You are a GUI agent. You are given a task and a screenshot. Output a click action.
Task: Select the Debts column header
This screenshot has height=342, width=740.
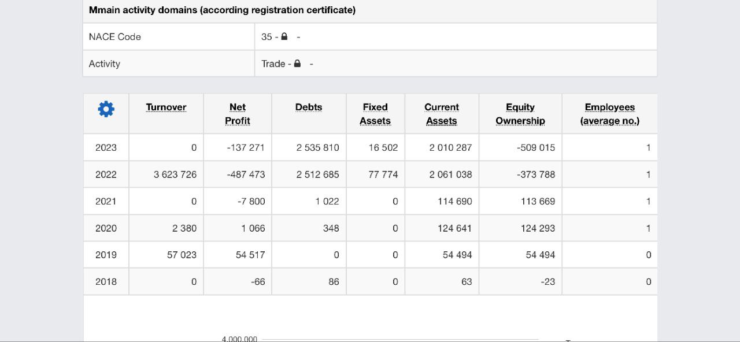[309, 107]
